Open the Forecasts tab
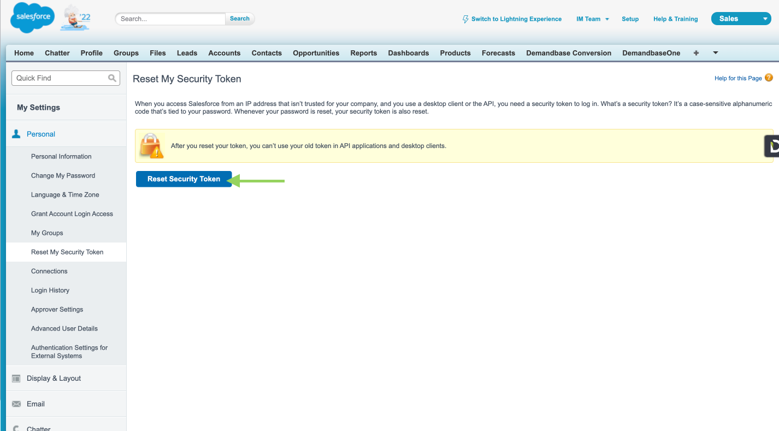The width and height of the screenshot is (779, 431). 498,53
